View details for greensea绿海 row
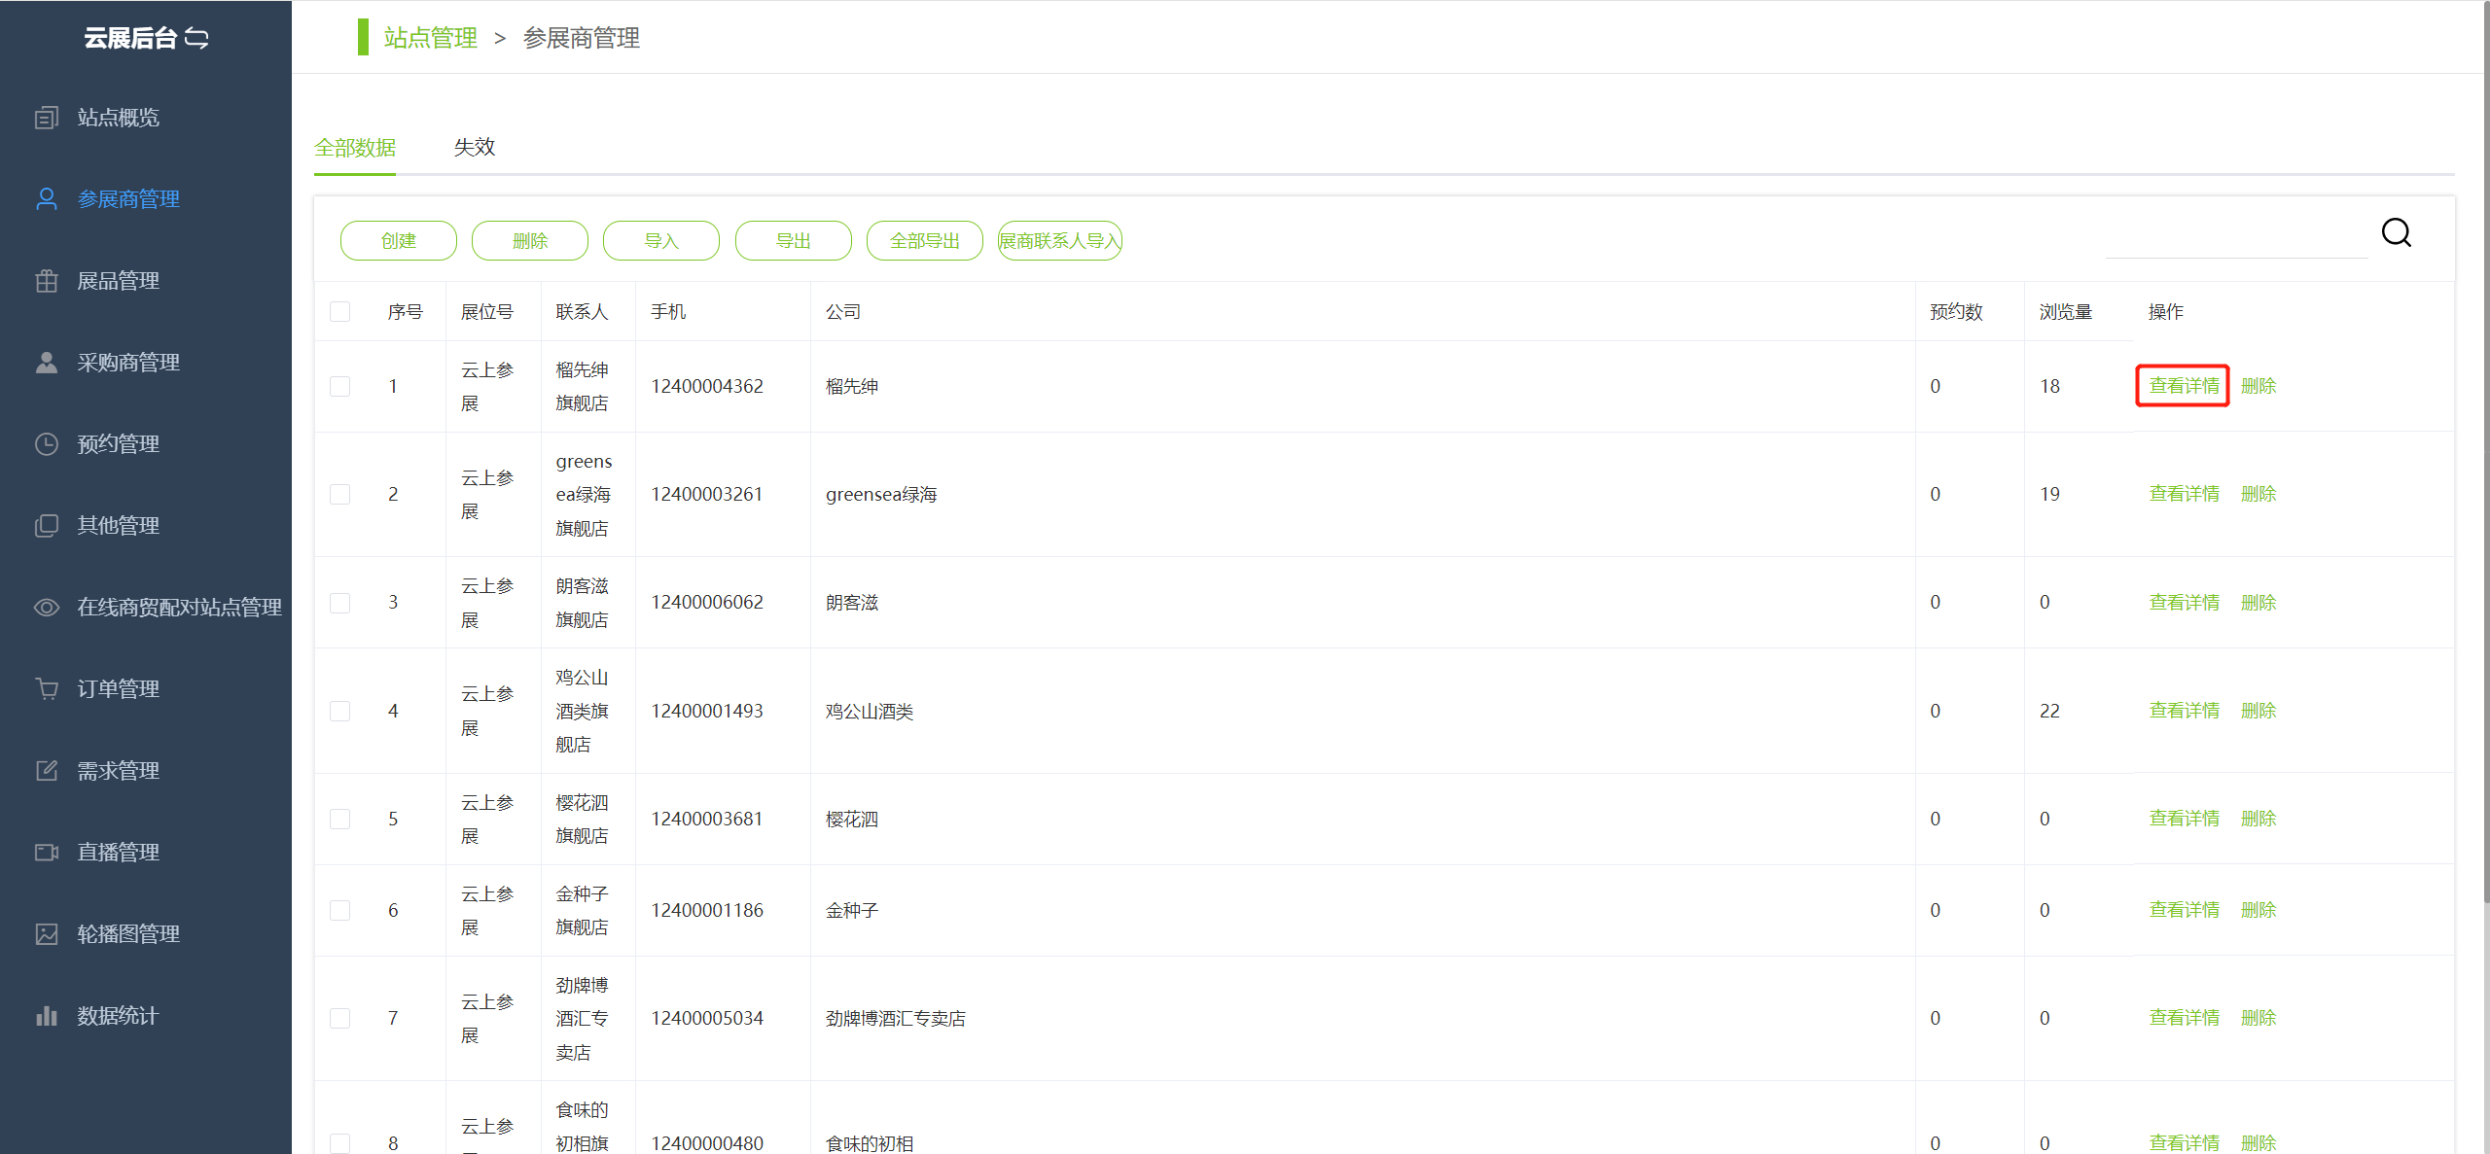This screenshot has width=2490, height=1154. coord(2184,494)
